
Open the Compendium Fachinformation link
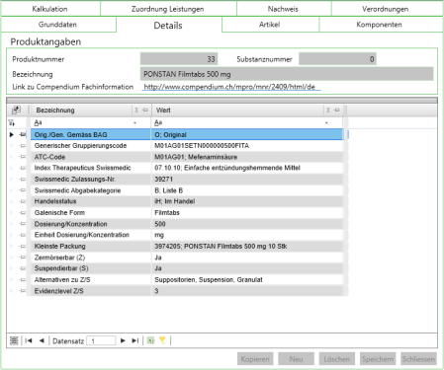[x=229, y=87]
